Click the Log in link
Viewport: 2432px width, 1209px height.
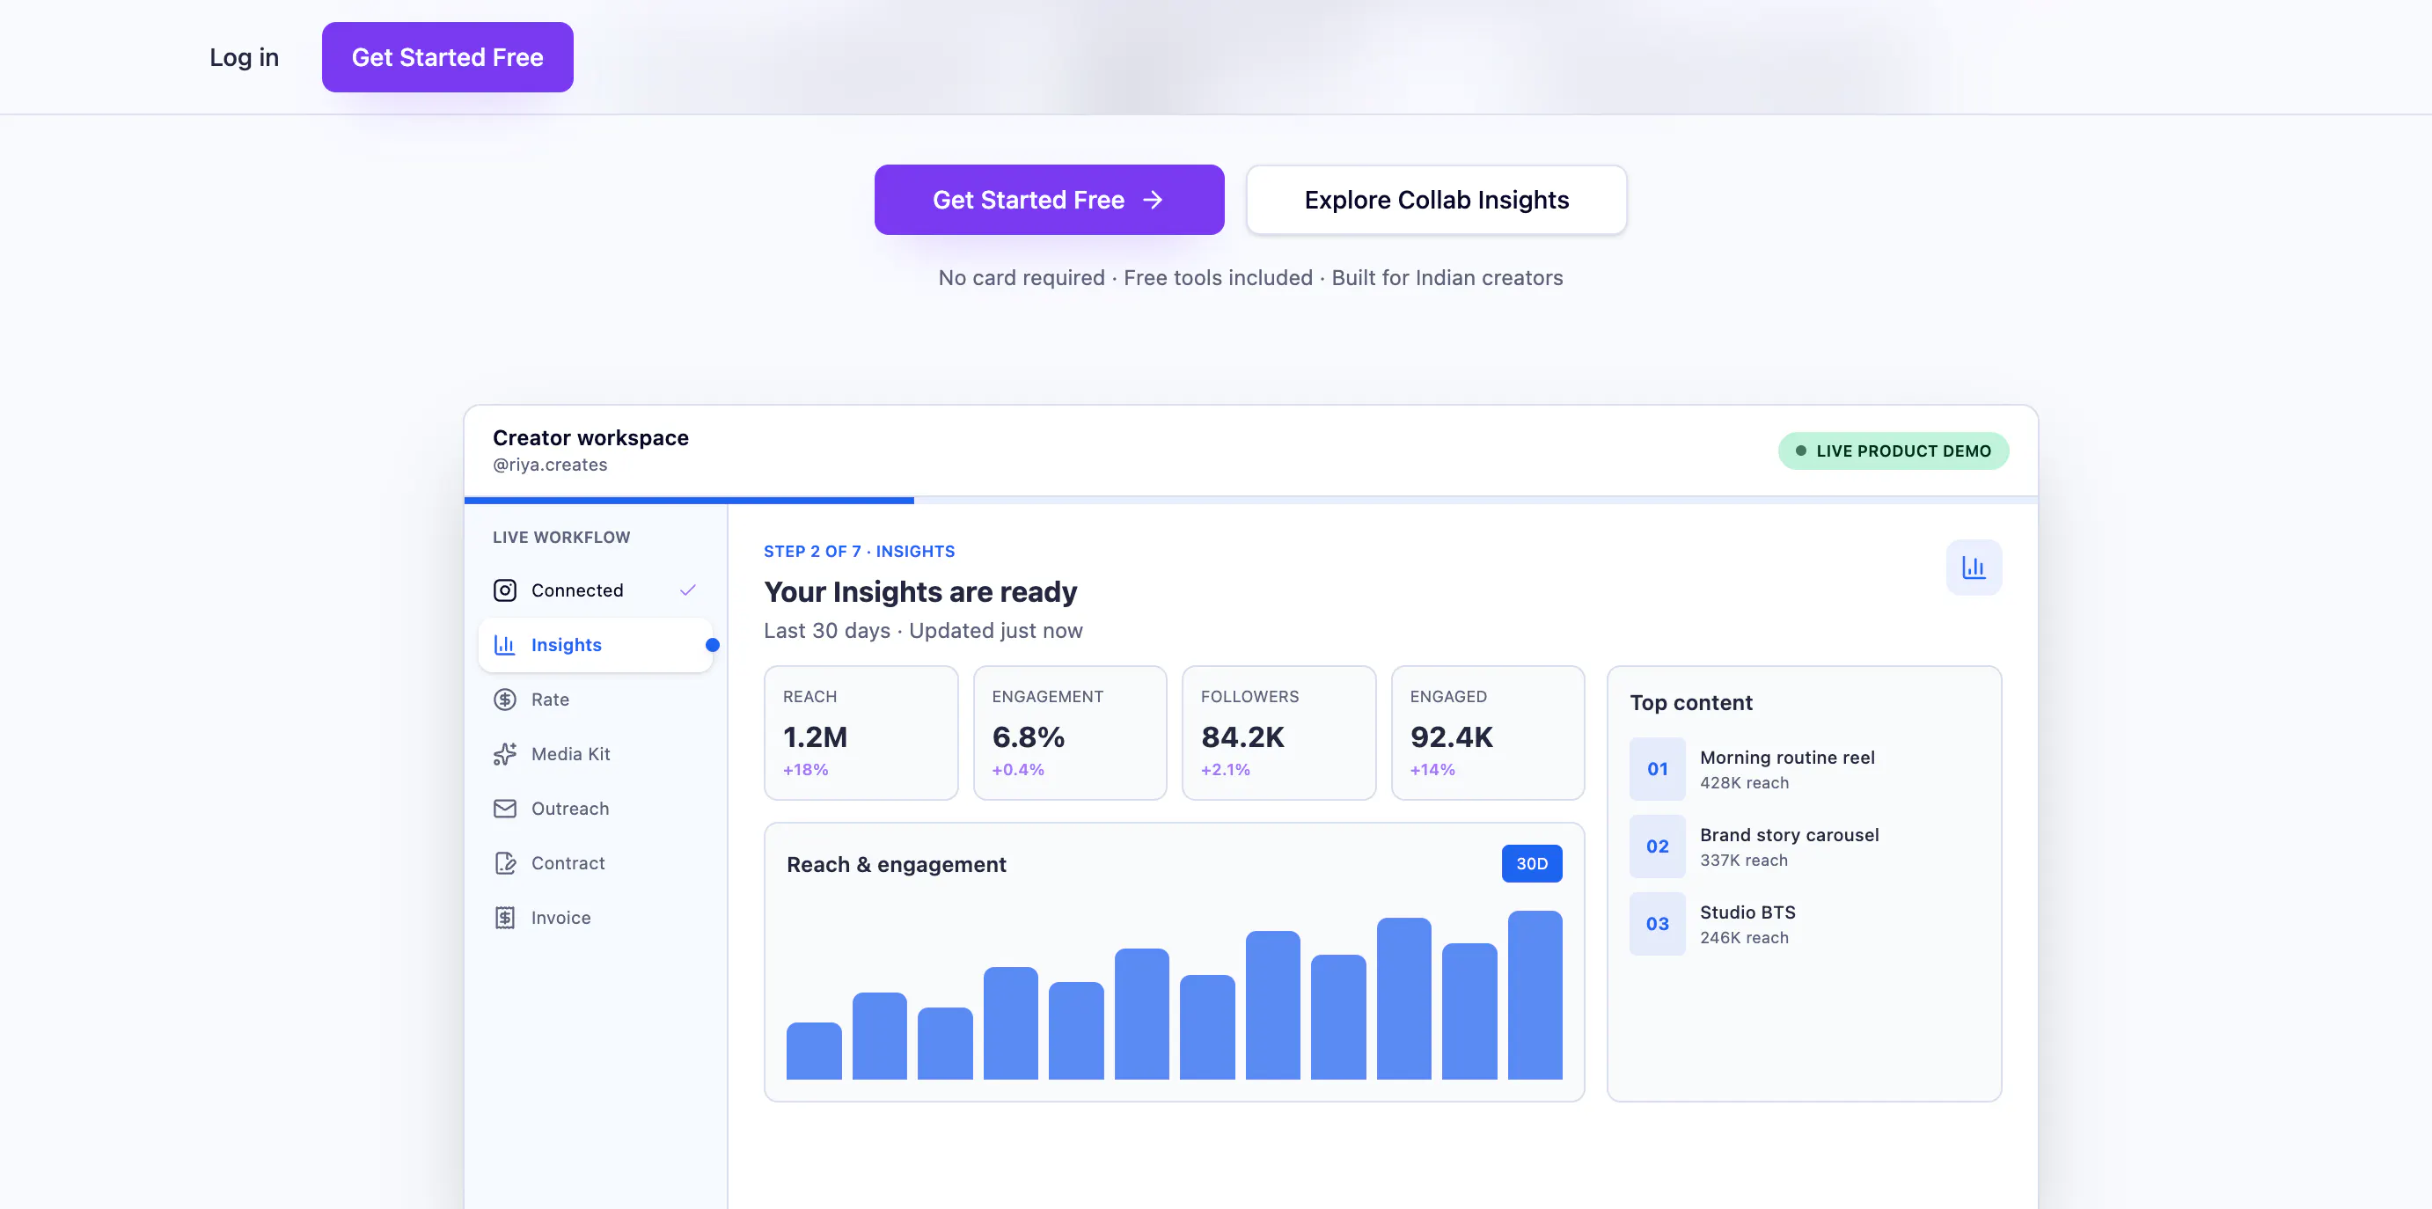coord(244,57)
